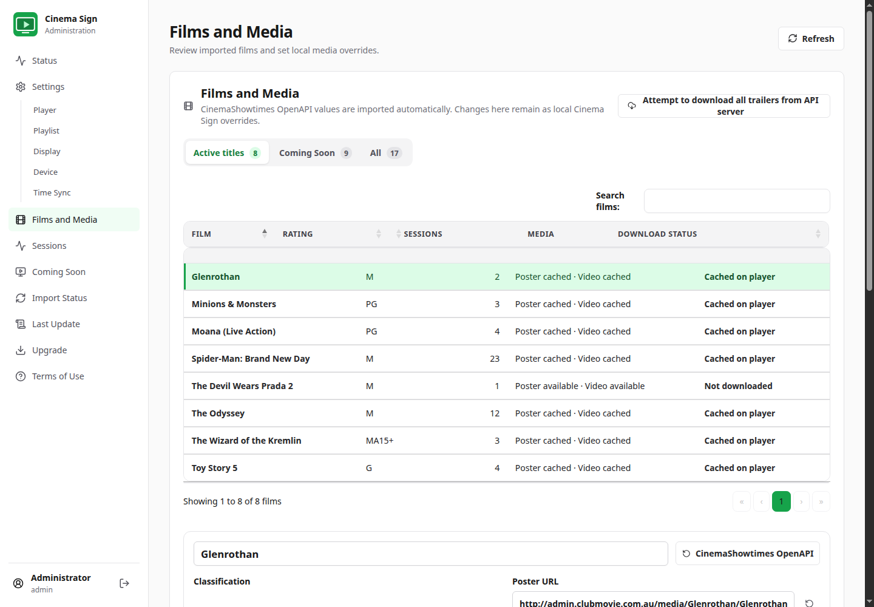Click the reset icon beside Poster URL
This screenshot has height=607, width=874.
[x=809, y=603]
